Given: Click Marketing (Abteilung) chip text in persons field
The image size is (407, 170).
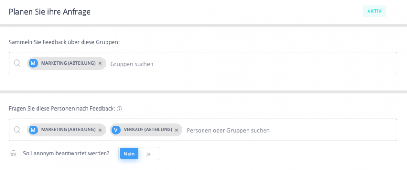Looking at the screenshot, I should (68, 130).
